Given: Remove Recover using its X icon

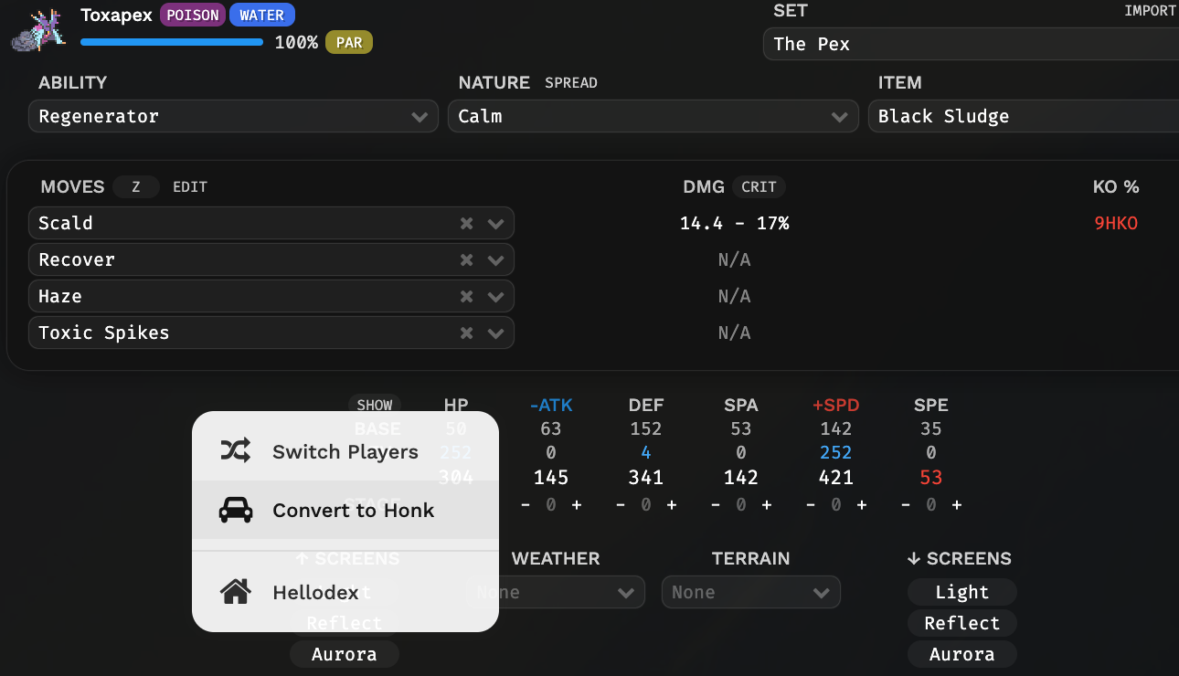Looking at the screenshot, I should click(x=466, y=260).
